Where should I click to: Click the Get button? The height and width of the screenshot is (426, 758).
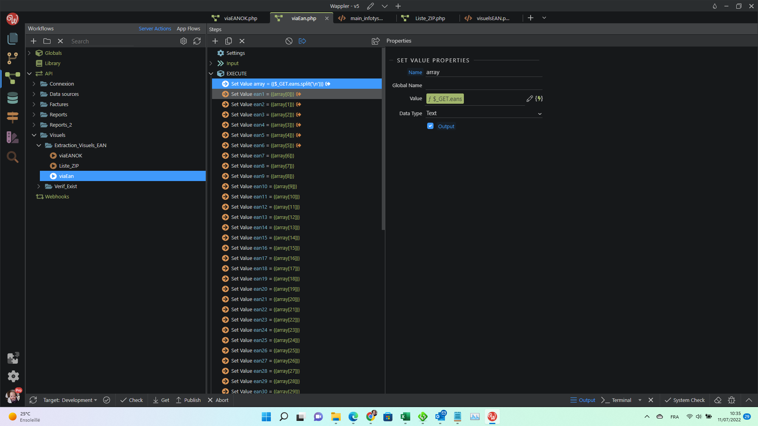tap(161, 400)
